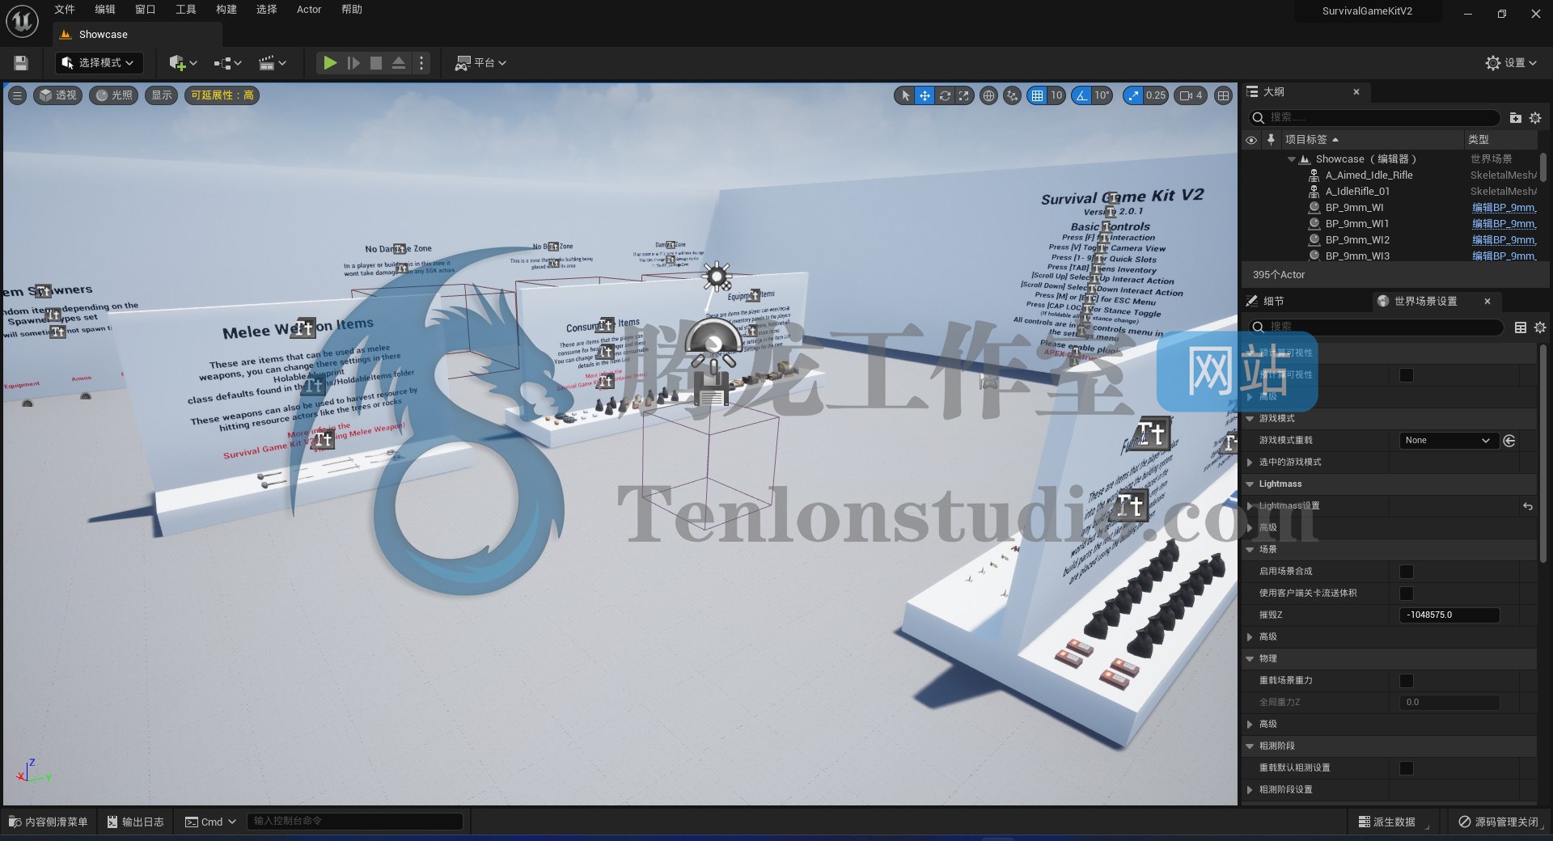
Task: Toggle the 预计算可视性 checkbox
Action: click(1407, 375)
